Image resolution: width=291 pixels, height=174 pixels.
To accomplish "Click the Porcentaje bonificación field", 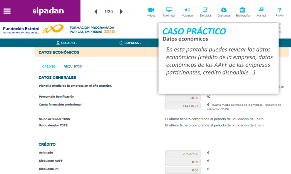I will coord(183,98).
